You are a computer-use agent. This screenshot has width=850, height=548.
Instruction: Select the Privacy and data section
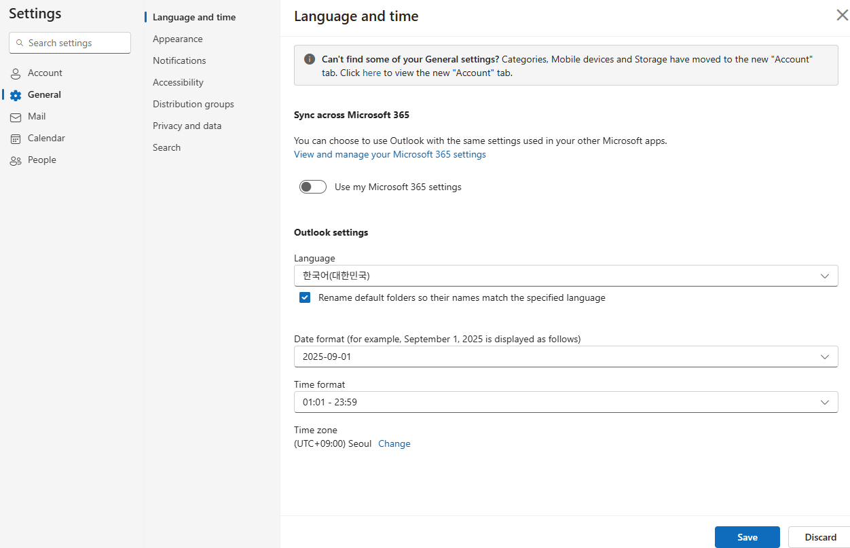click(187, 126)
